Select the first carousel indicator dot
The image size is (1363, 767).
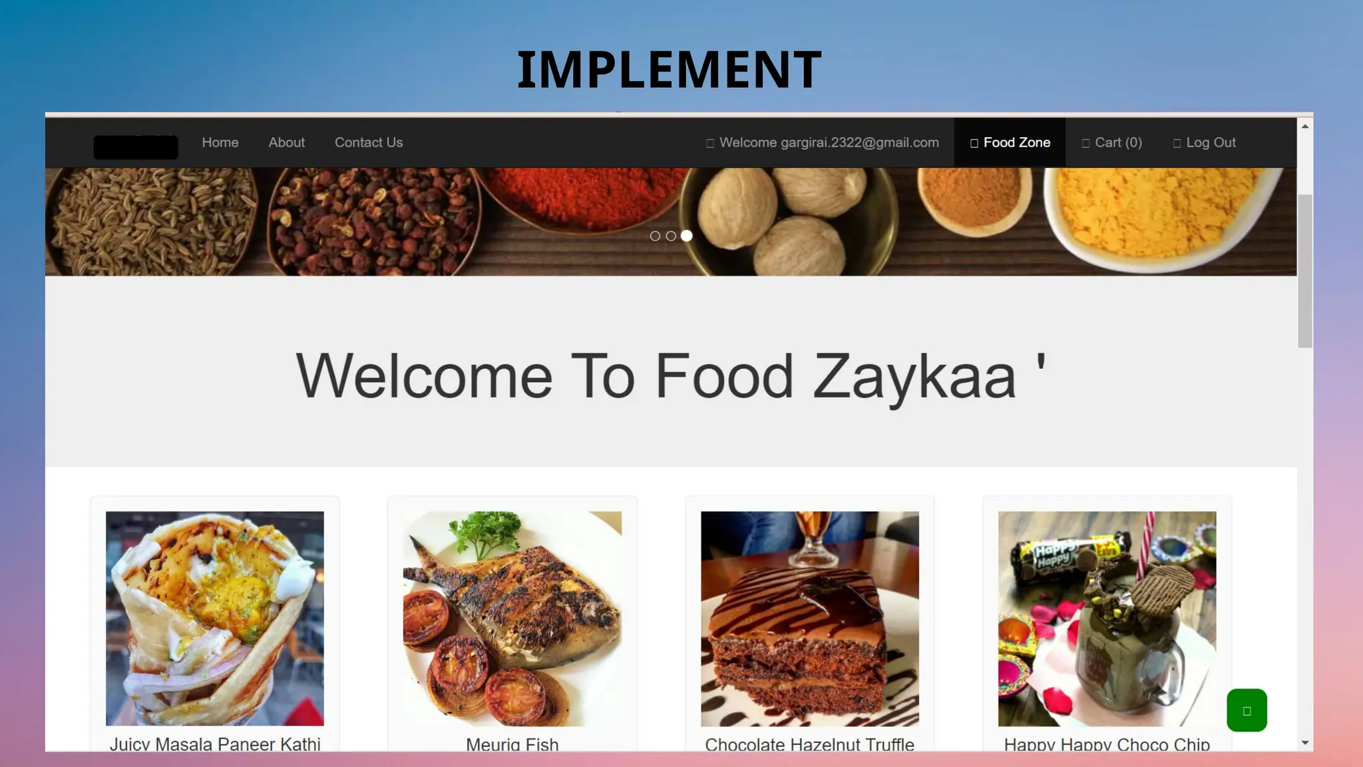click(x=655, y=236)
